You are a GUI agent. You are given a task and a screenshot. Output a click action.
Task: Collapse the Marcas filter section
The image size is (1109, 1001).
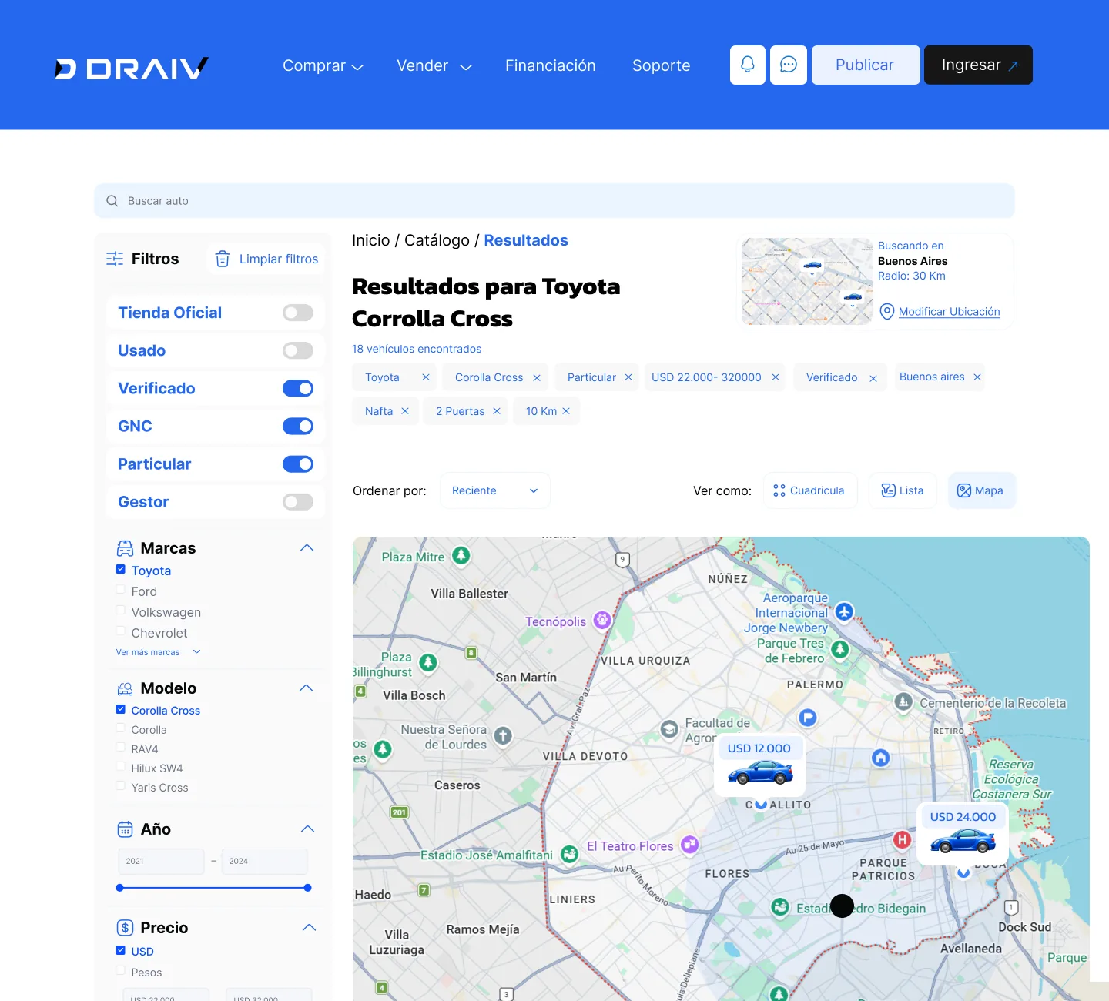(307, 548)
